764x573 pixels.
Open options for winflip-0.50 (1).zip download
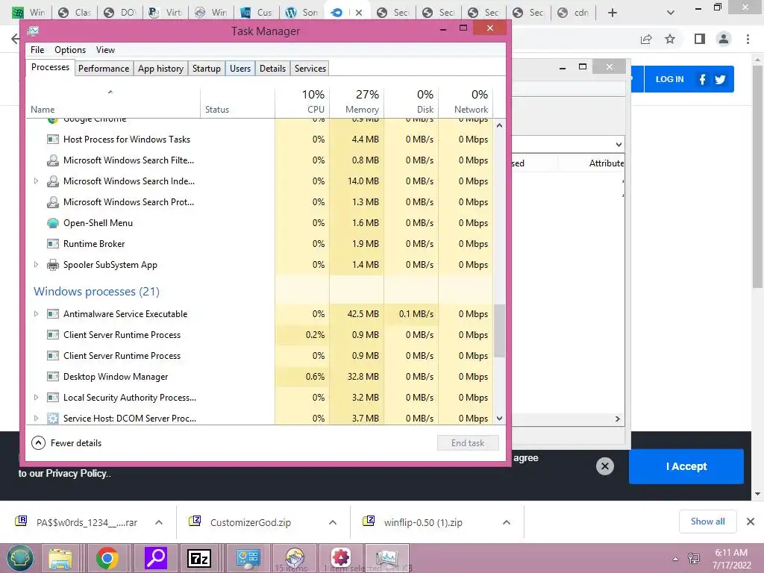pos(507,522)
